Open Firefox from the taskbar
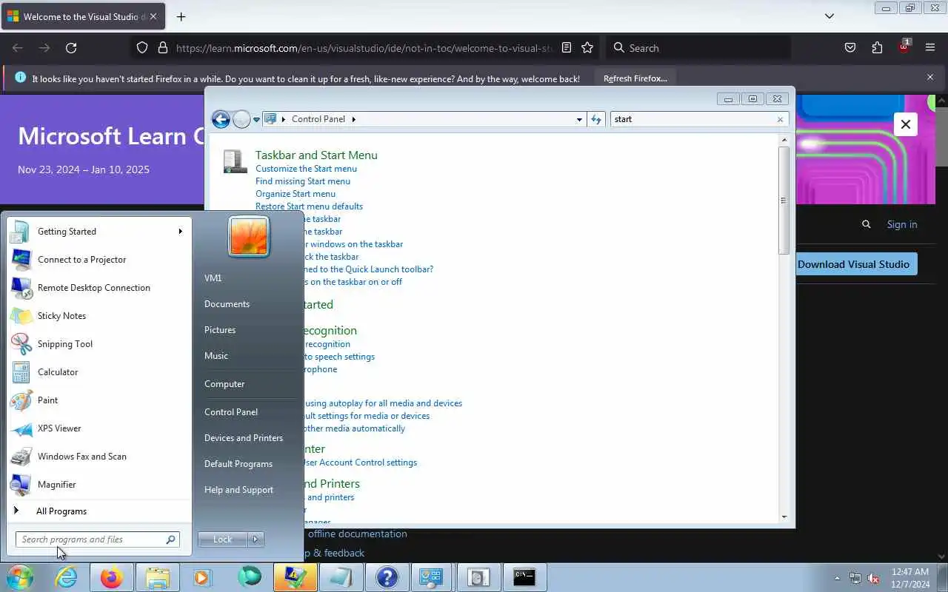The image size is (948, 592). [112, 577]
